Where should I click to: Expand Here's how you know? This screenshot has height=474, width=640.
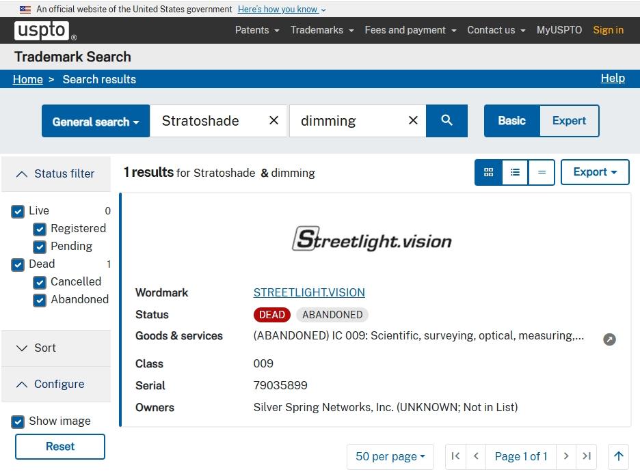[x=282, y=10]
